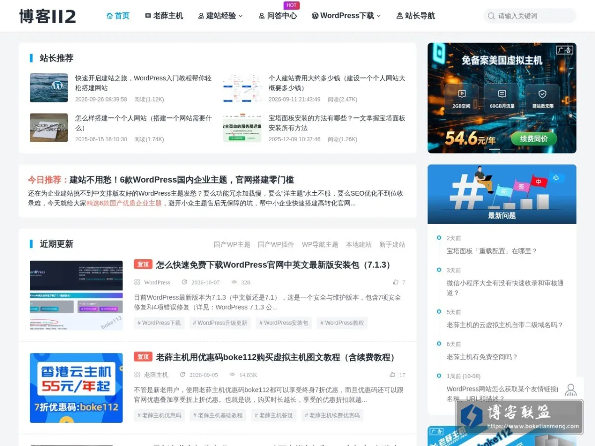Open 建站不用愁 今日推荐 headline
This screenshot has width=595, height=446.
(181, 180)
